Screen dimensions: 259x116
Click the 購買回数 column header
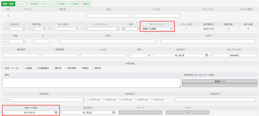(x=228, y=24)
